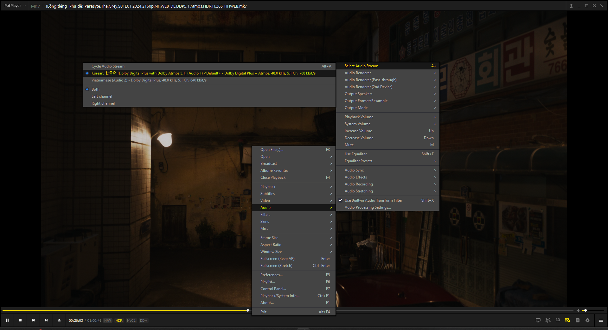
Task: Open the Filters submenu
Action: pyautogui.click(x=294, y=215)
